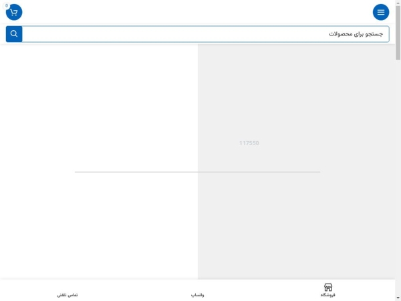This screenshot has height=301, width=401.
Task: Open the hamburger menu
Action: [381, 12]
